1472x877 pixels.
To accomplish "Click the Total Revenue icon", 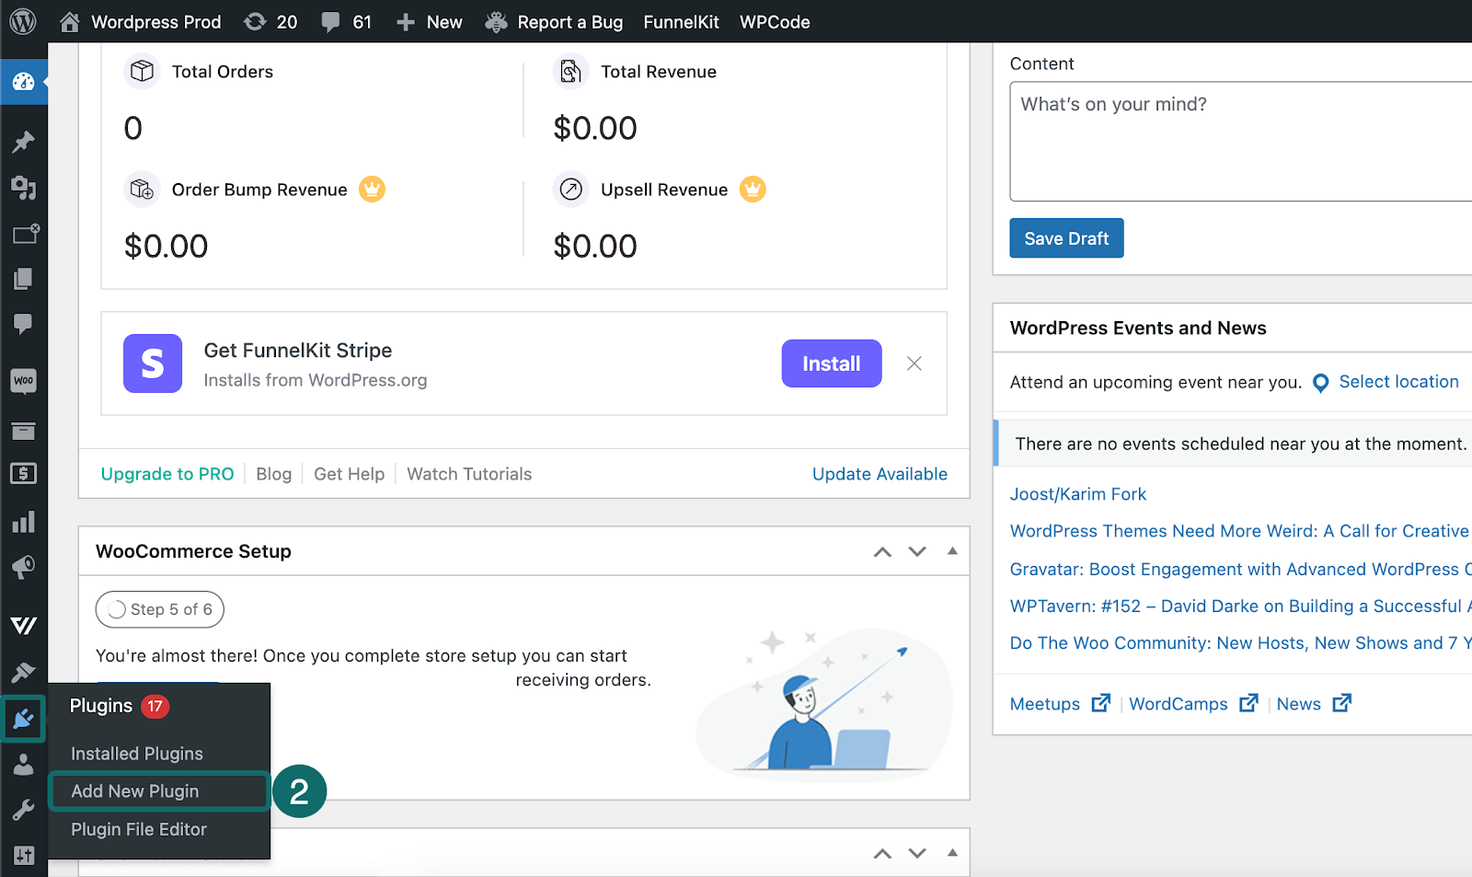I will [570, 71].
